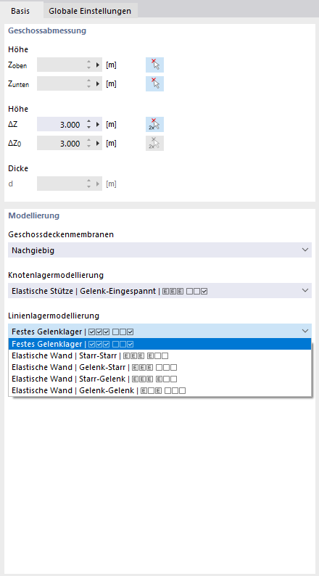Select highlighted Festes Gelenklager list entry
319x576 pixels.
tap(159, 344)
